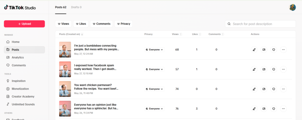This screenshot has width=302, height=120.
Task: Click the view count 76
Action: tap(177, 109)
